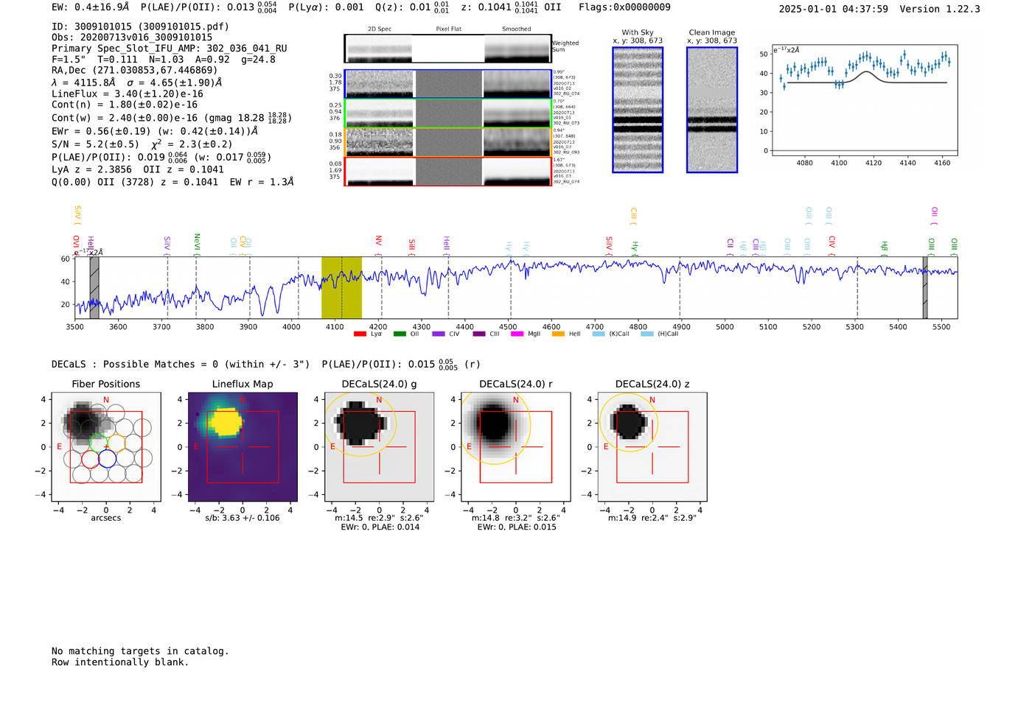Viewport: 1032px width, 702px height.
Task: Open the Lineflux Map panel
Action: click(243, 446)
